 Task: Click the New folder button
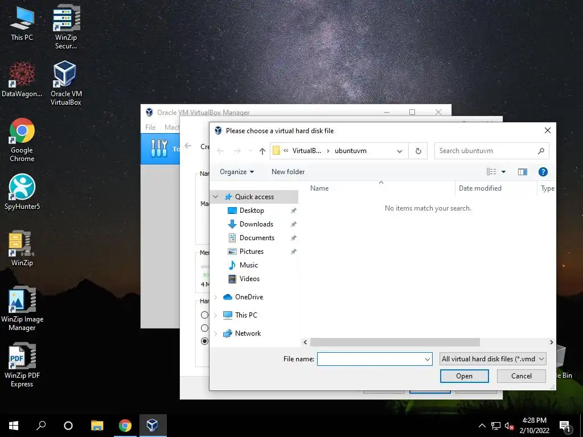288,172
